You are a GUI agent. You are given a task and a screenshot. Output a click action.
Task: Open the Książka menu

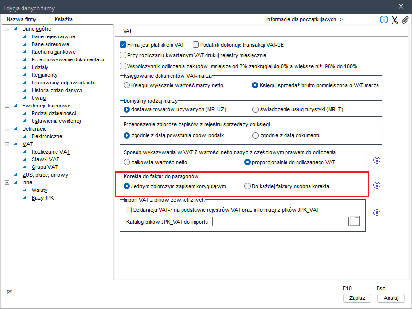(x=64, y=19)
